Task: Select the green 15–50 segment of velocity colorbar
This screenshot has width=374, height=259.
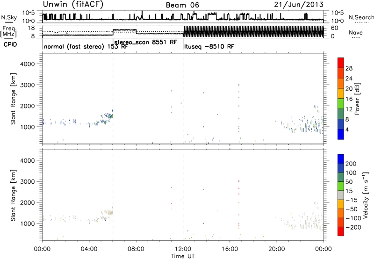Action: [341, 186]
